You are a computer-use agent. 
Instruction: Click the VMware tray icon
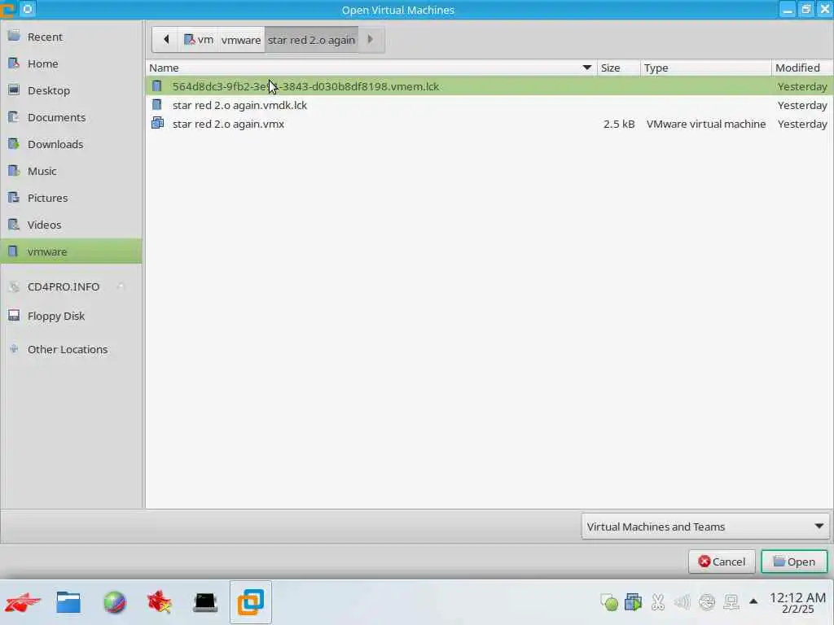(x=633, y=602)
